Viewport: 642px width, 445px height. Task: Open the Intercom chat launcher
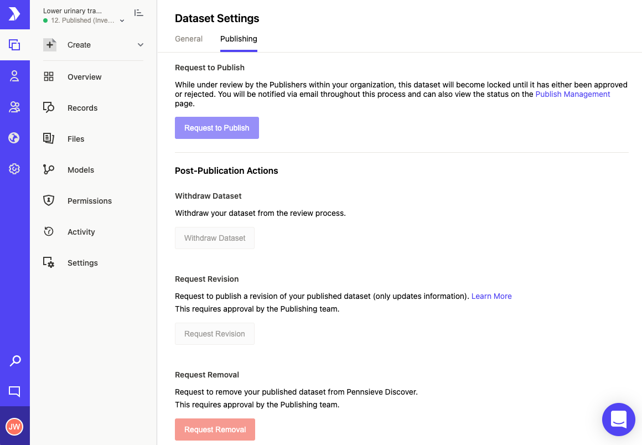coord(618,420)
